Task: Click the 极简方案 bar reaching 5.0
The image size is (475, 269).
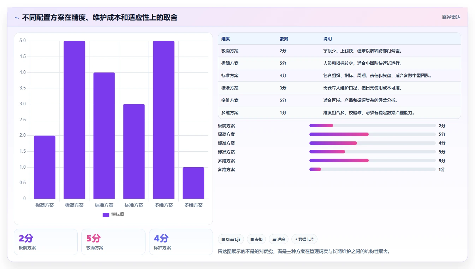Action: coord(74,120)
